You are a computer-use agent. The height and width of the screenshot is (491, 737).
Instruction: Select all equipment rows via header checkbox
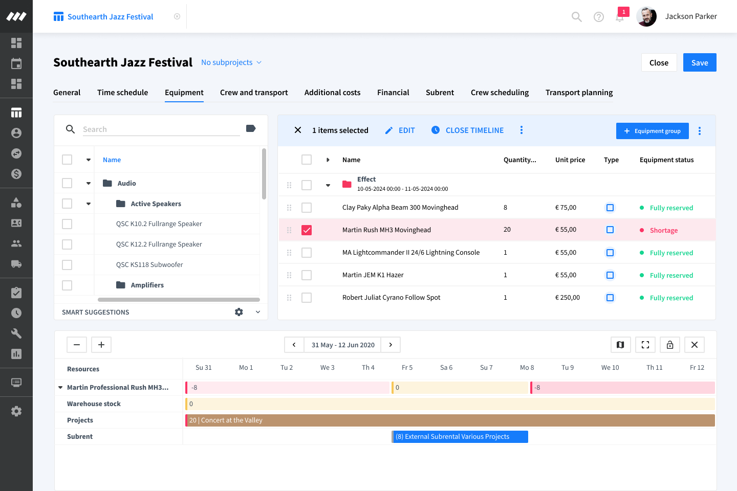[307, 160]
